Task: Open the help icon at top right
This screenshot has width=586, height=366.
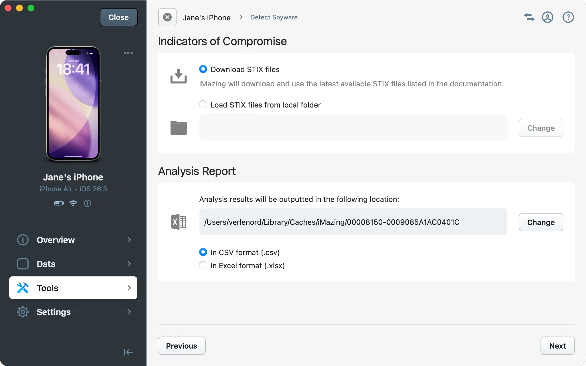Action: coord(568,17)
